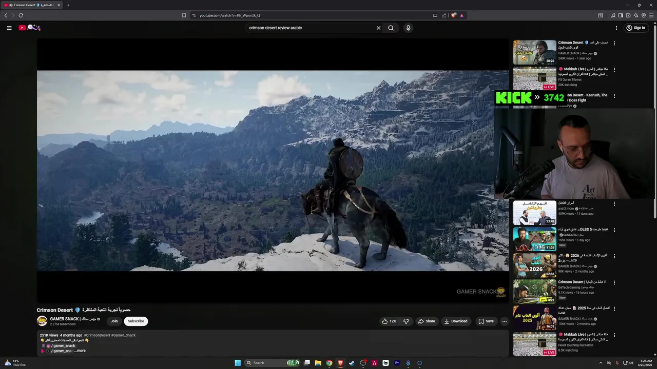The image size is (657, 369).
Task: Open options menu for DLSS 5 video
Action: [614, 230]
